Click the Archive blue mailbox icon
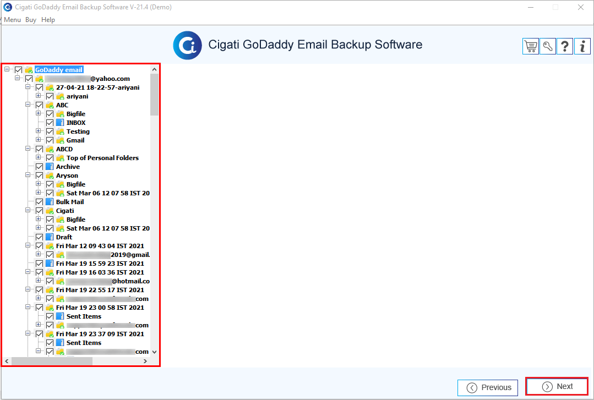The height and width of the screenshot is (400, 594). click(x=50, y=167)
